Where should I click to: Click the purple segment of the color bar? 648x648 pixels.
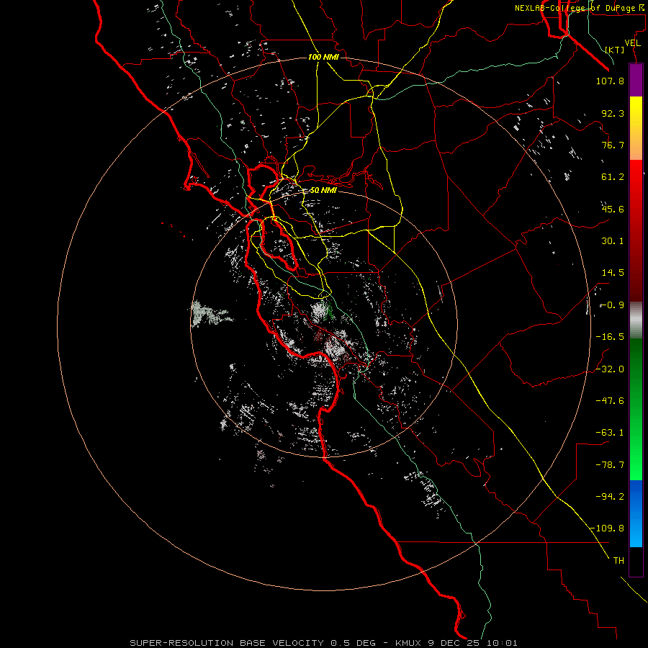(636, 80)
